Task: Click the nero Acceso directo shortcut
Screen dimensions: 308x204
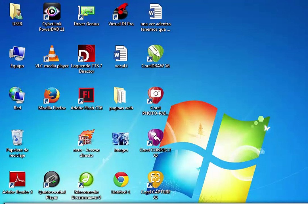Action: [x=86, y=138]
